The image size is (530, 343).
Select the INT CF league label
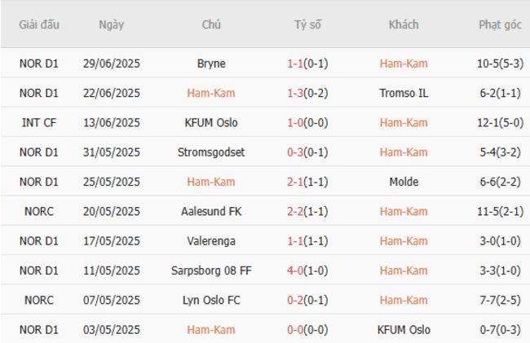pyautogui.click(x=39, y=123)
